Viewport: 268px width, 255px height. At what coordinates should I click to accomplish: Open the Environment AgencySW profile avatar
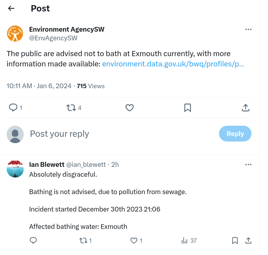15,34
